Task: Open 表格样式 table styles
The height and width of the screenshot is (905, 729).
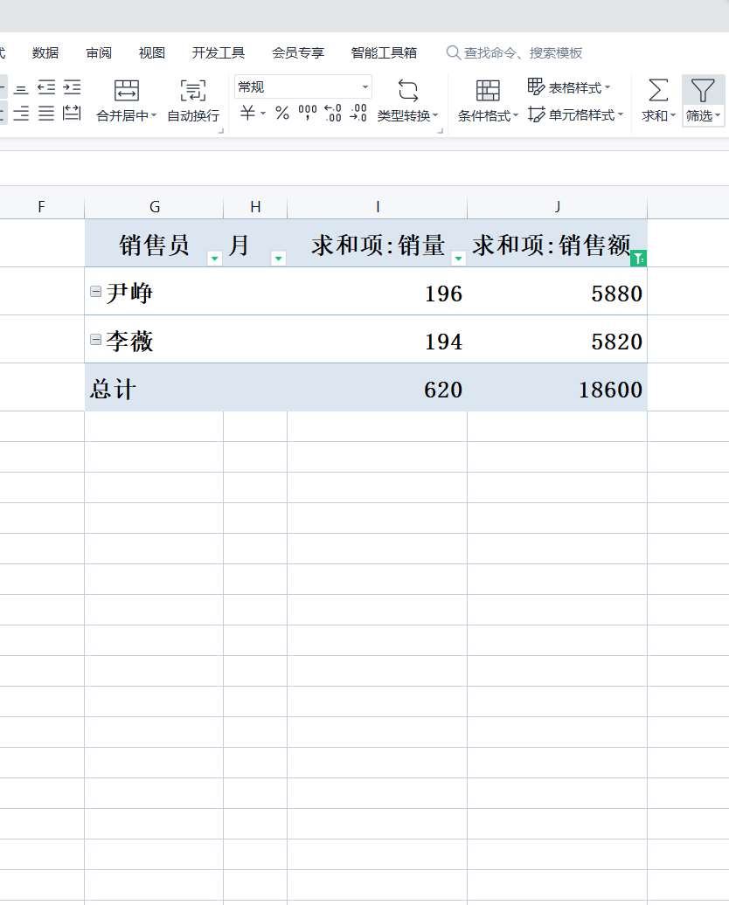Action: click(569, 87)
